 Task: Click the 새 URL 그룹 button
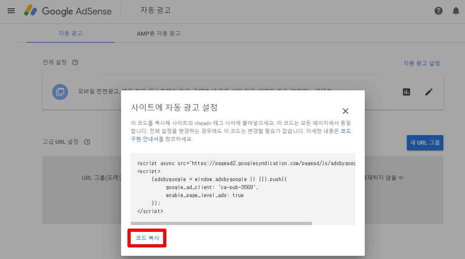(x=425, y=143)
